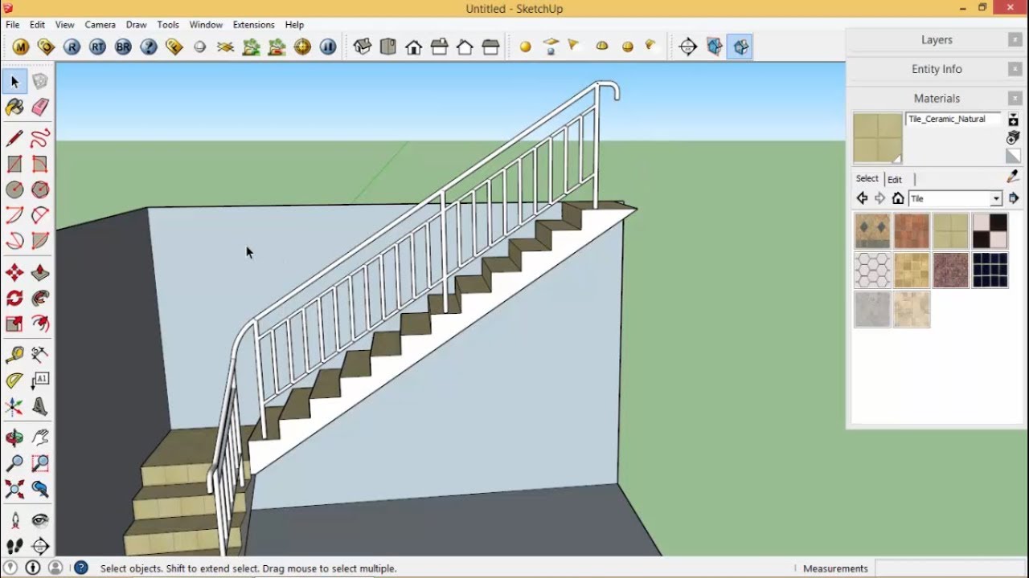Expand the Entity Info panel header
Viewport: 1029px width, 578px height.
click(x=937, y=69)
